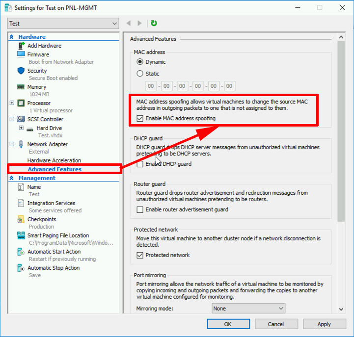Collapse the SCSI Controller node
354x337 pixels.
[x=12, y=119]
